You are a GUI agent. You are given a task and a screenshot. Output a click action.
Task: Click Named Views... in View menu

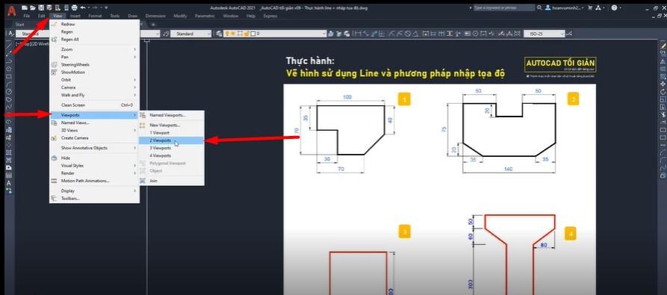95,122
